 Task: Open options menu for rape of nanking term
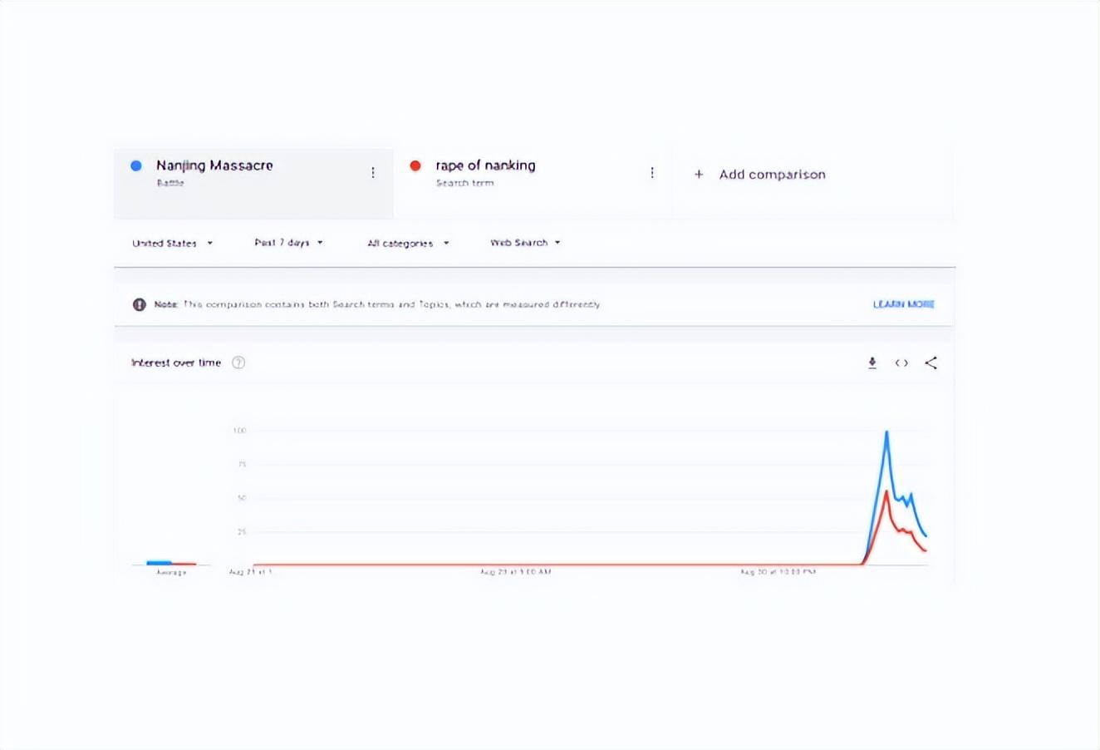(x=652, y=173)
